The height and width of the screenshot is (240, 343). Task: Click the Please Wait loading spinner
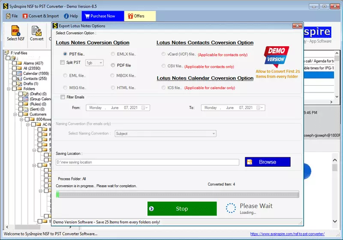coord(231,208)
